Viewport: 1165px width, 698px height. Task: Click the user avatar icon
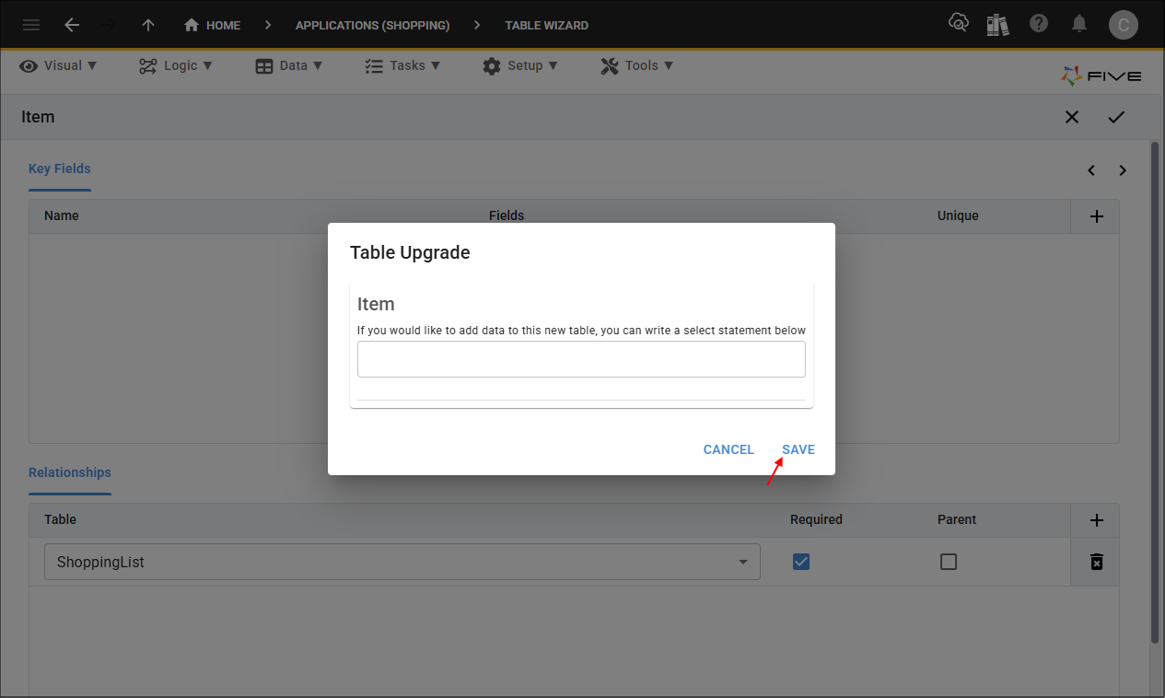click(1123, 25)
